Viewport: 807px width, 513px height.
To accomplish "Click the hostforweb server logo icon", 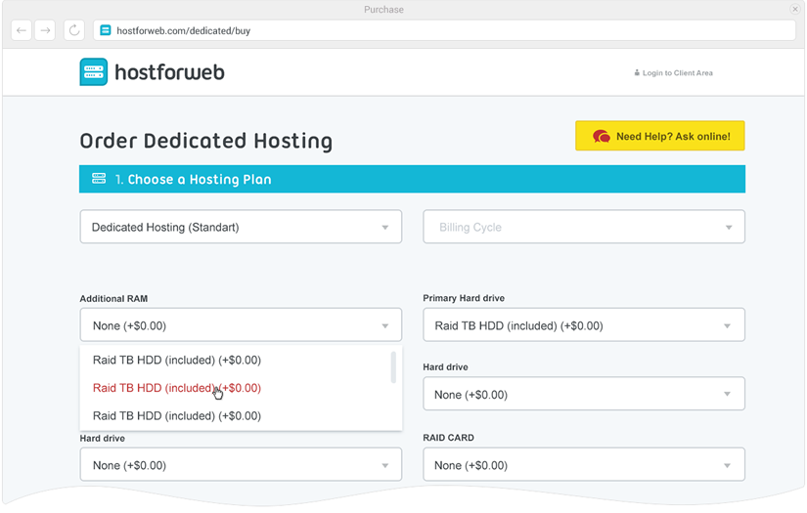I will 94,72.
